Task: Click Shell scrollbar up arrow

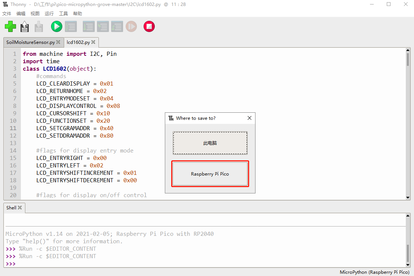Action: 408,215
